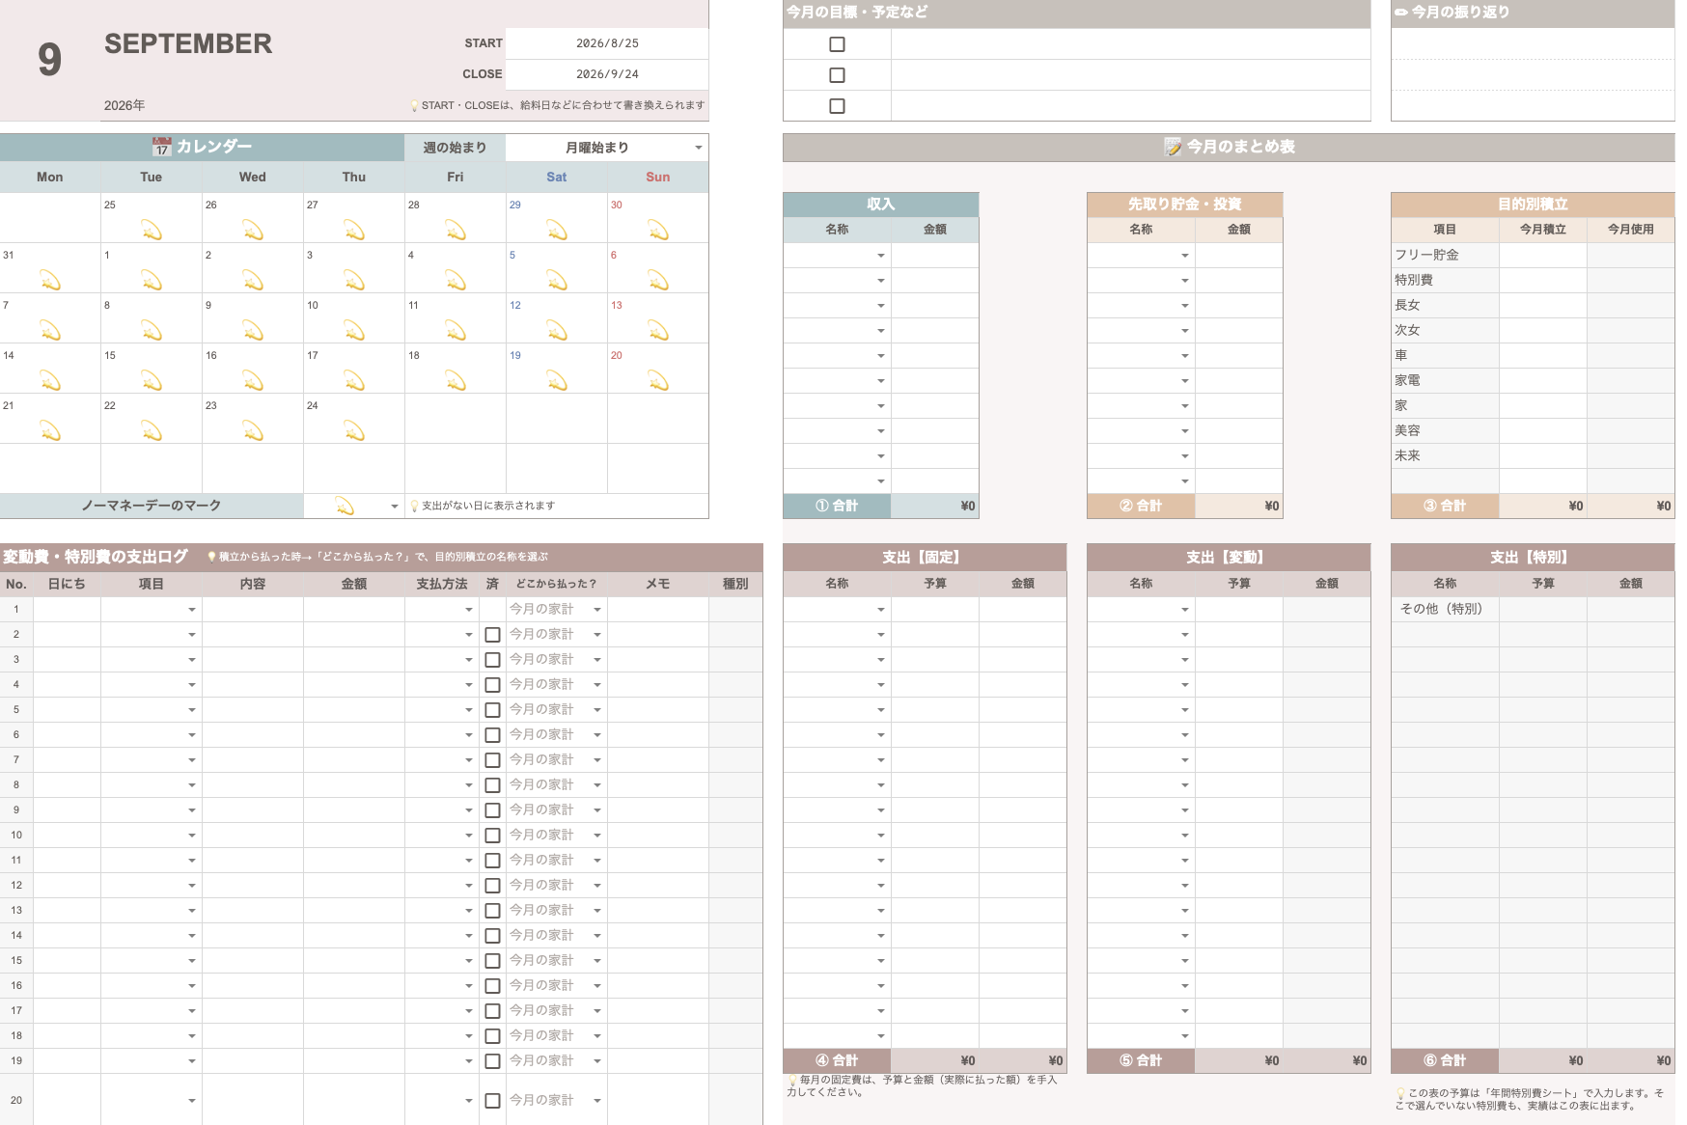Click the no-money-day icon on day 22

pos(152,431)
